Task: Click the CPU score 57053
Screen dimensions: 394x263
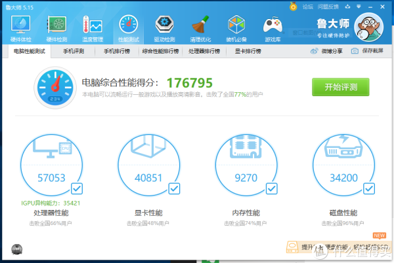Action: coord(51,178)
